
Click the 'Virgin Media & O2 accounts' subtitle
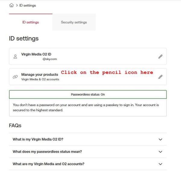click(40, 79)
